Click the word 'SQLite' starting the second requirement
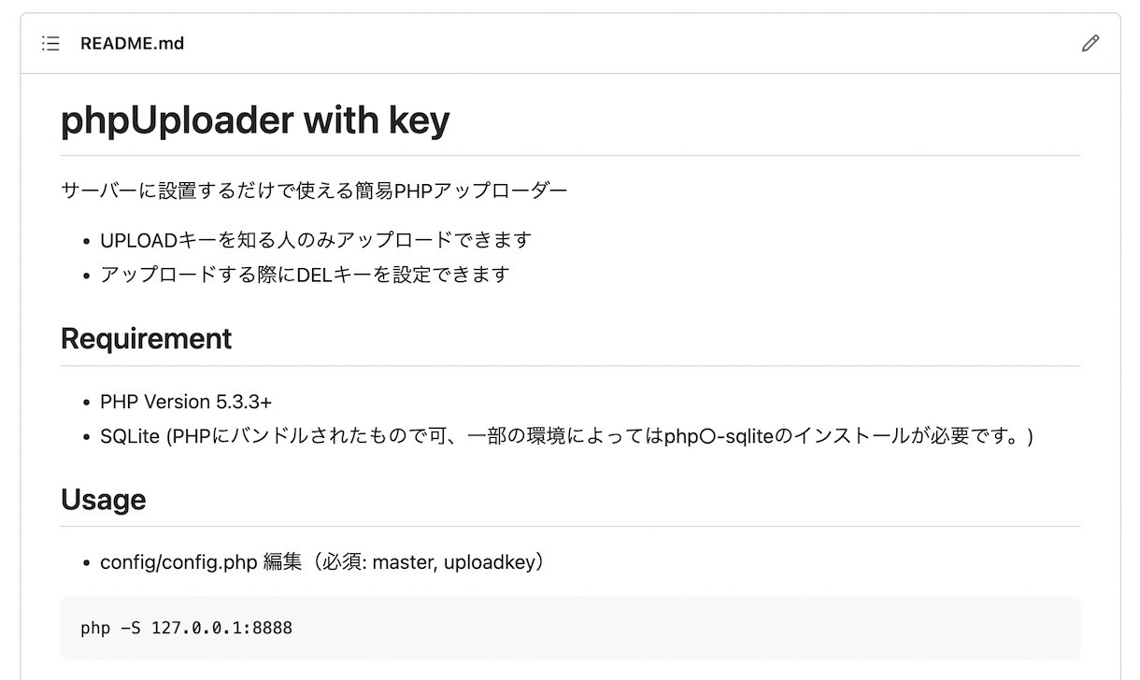Image resolution: width=1140 pixels, height=680 pixels. 131,436
